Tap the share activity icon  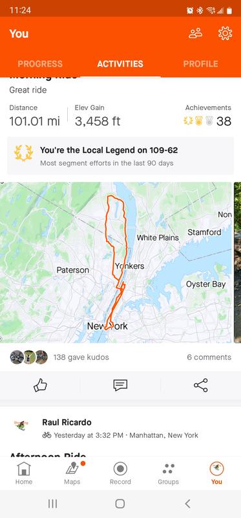201,385
